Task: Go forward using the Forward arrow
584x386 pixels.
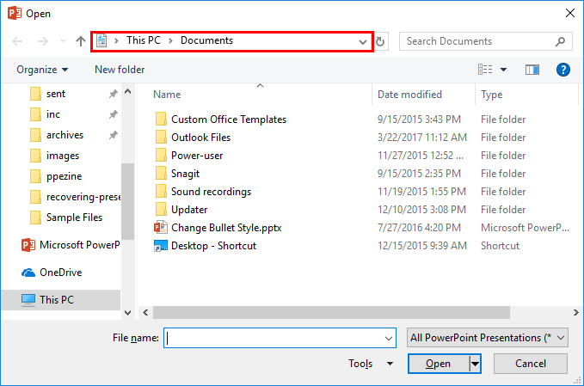Action: [x=43, y=41]
